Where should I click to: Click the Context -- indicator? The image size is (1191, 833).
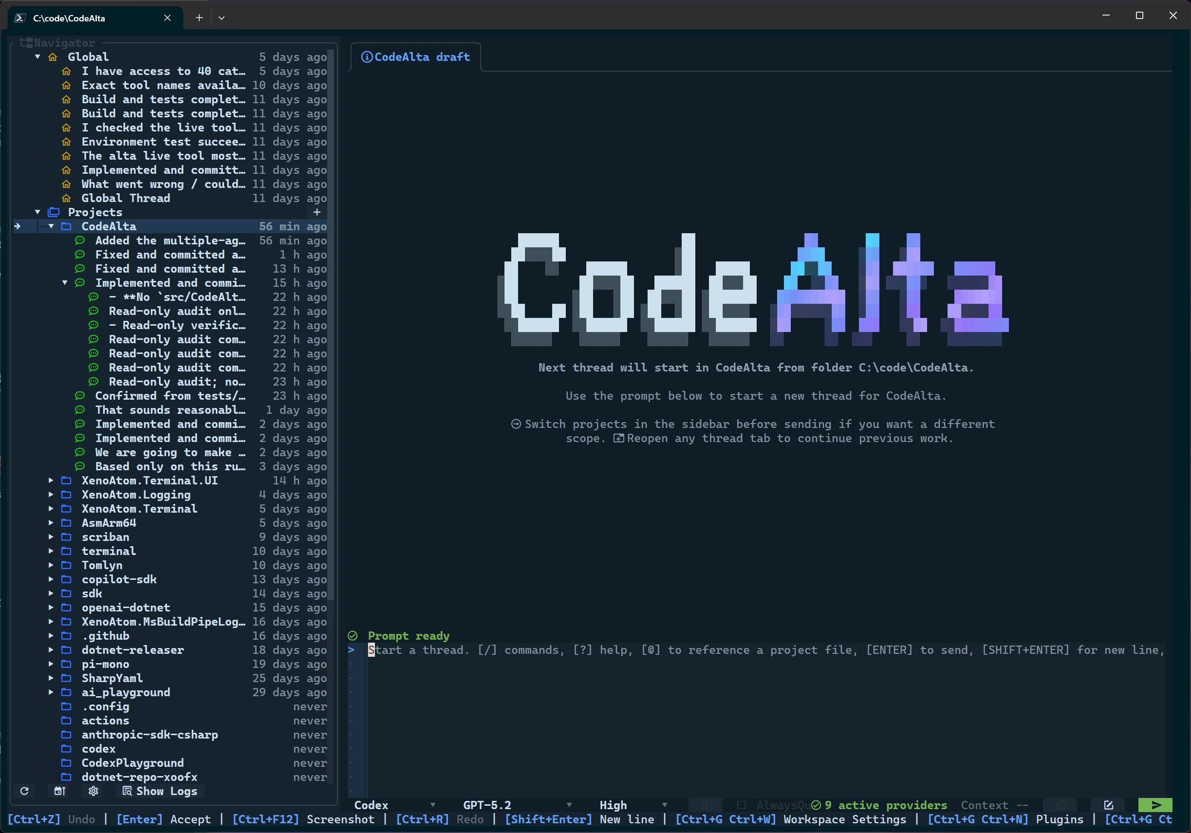(994, 805)
